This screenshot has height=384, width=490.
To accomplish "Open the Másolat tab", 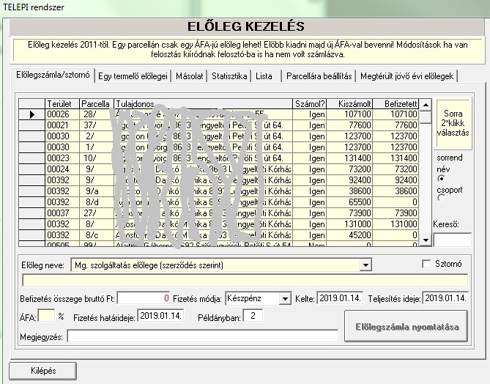I will [190, 76].
